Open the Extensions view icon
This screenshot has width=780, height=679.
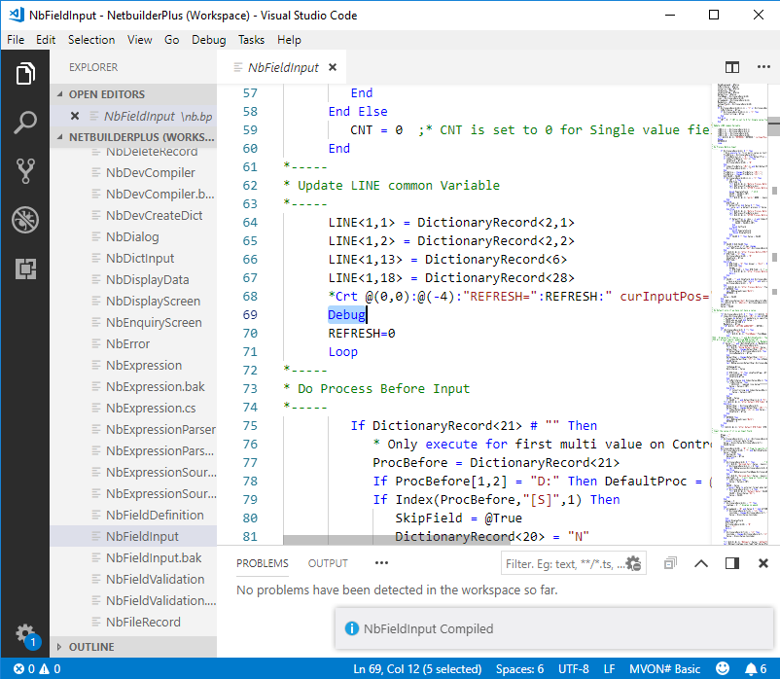(25, 268)
